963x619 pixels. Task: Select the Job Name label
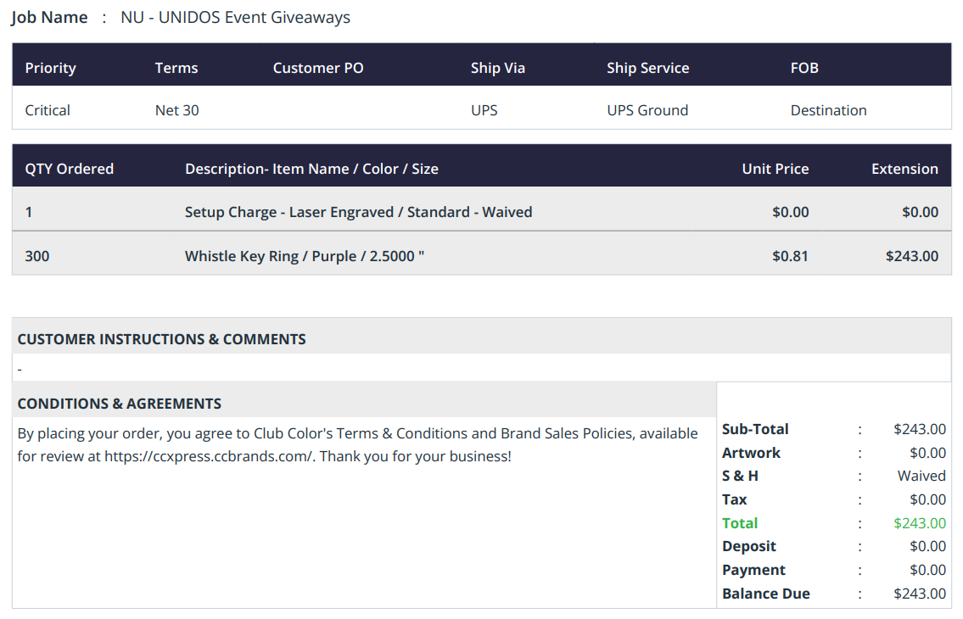click(49, 18)
